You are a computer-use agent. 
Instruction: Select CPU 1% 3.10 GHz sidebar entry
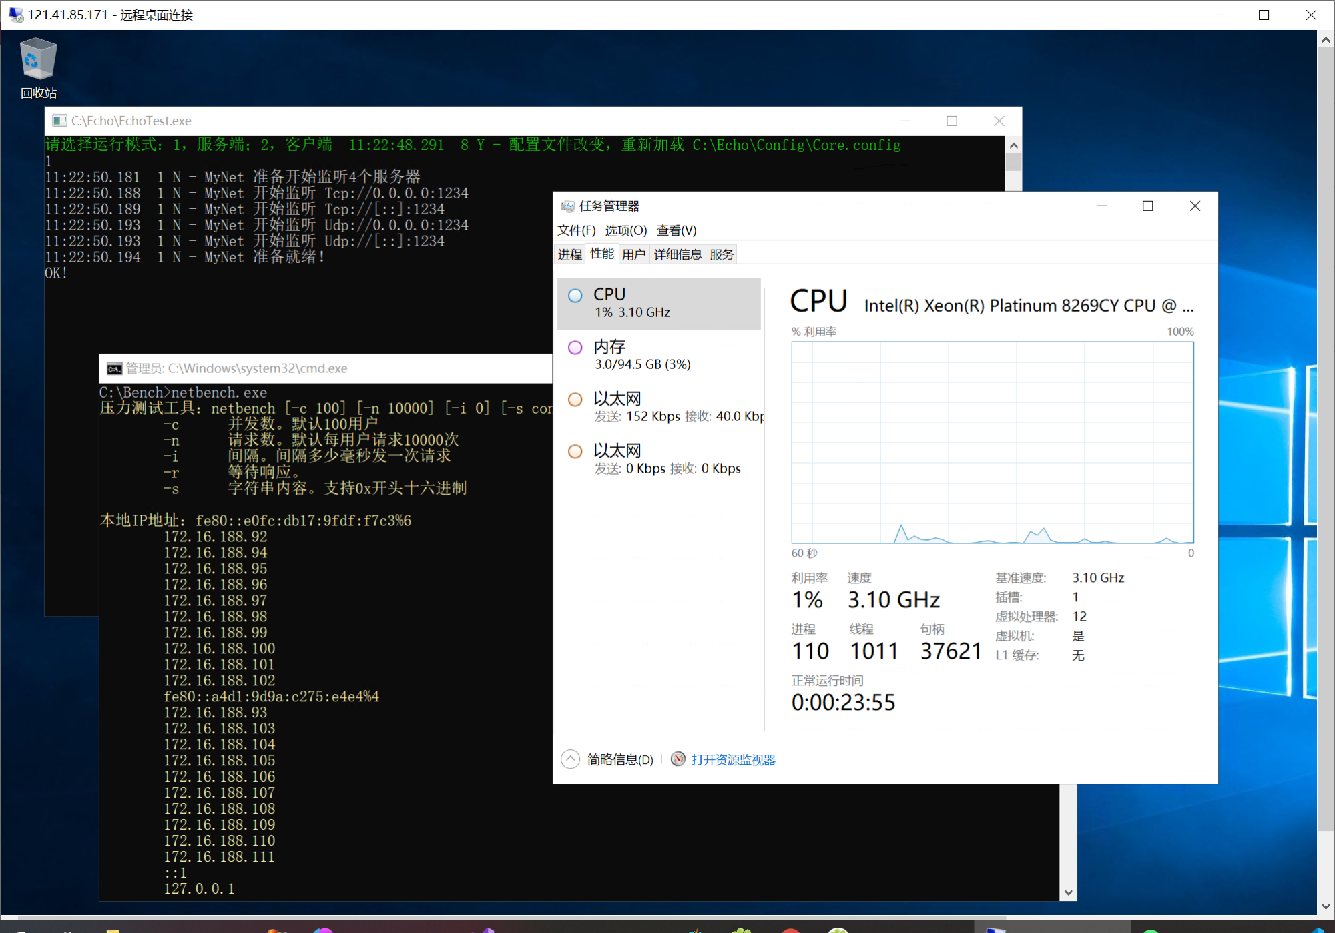(x=659, y=304)
